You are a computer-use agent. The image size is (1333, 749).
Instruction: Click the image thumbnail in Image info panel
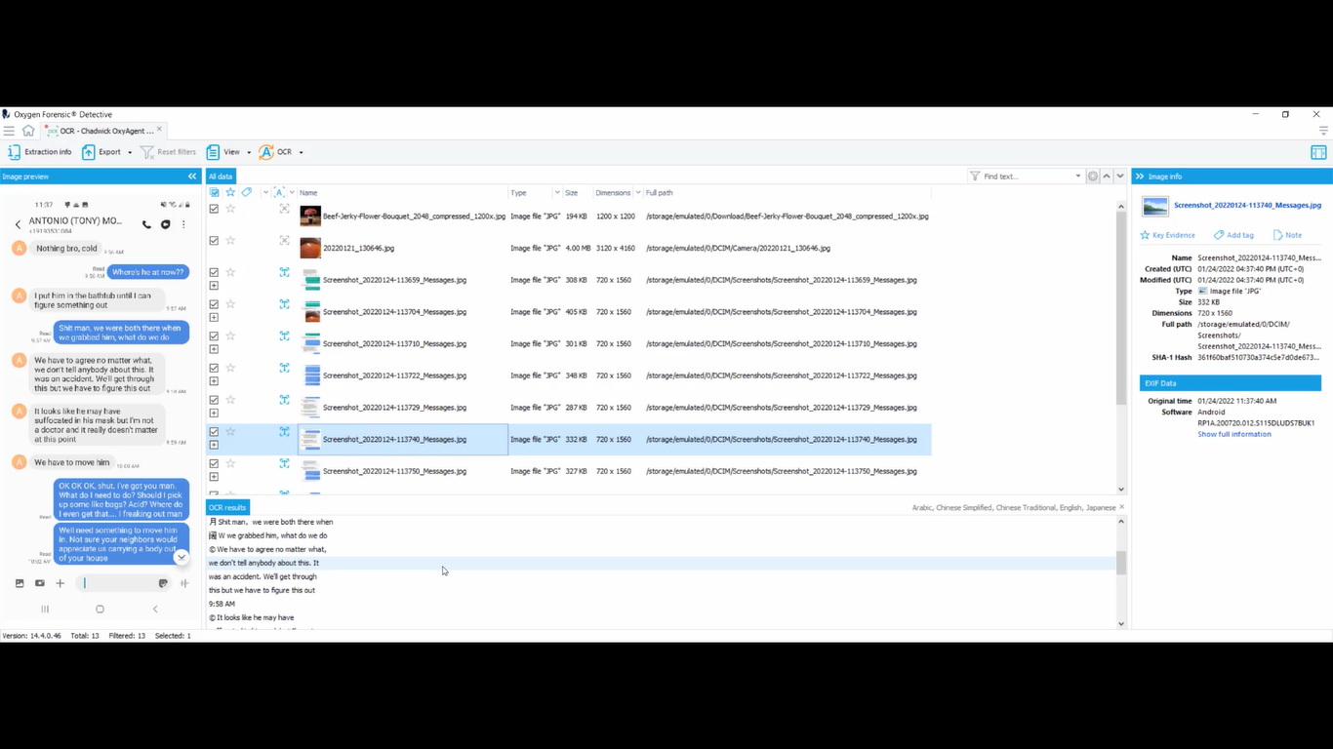1155,206
